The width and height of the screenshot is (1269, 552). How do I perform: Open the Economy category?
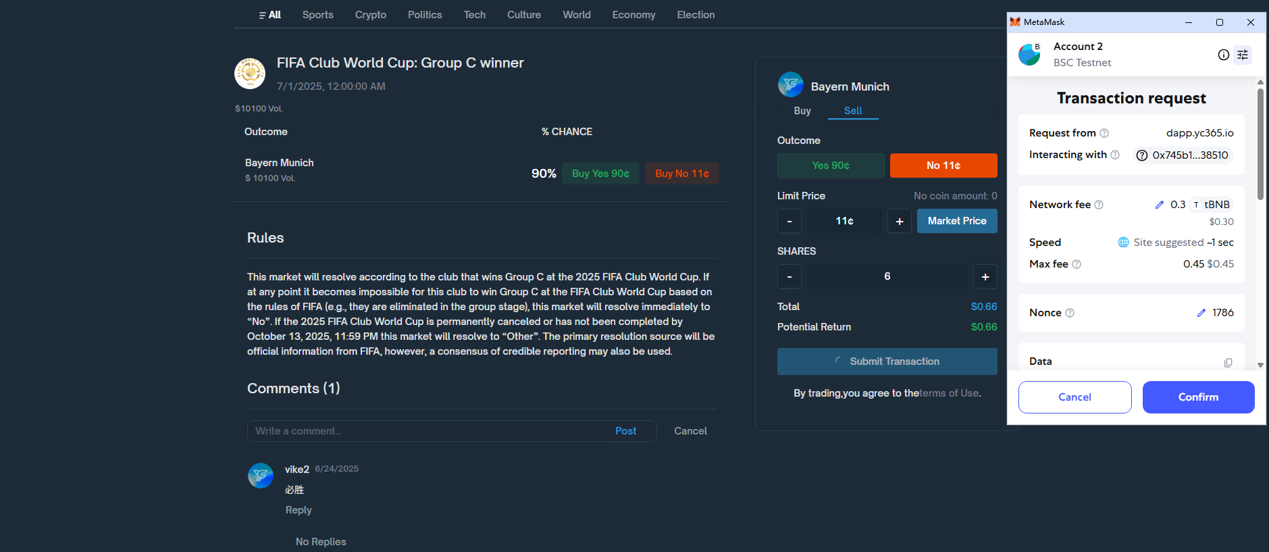(634, 15)
